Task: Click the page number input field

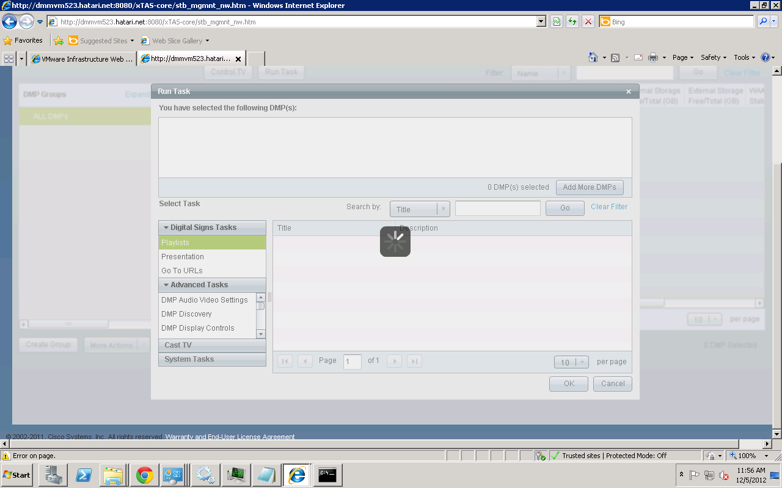Action: (353, 362)
